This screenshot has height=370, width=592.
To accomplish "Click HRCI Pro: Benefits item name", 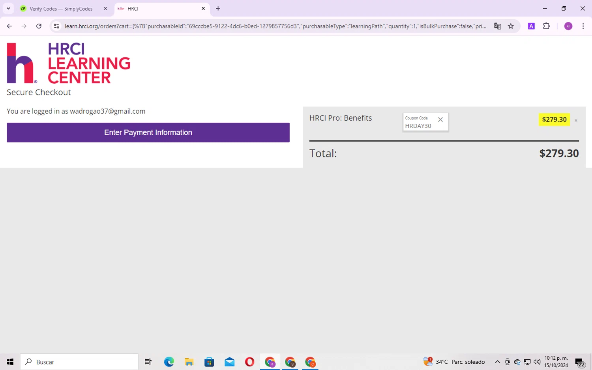I will click(341, 118).
